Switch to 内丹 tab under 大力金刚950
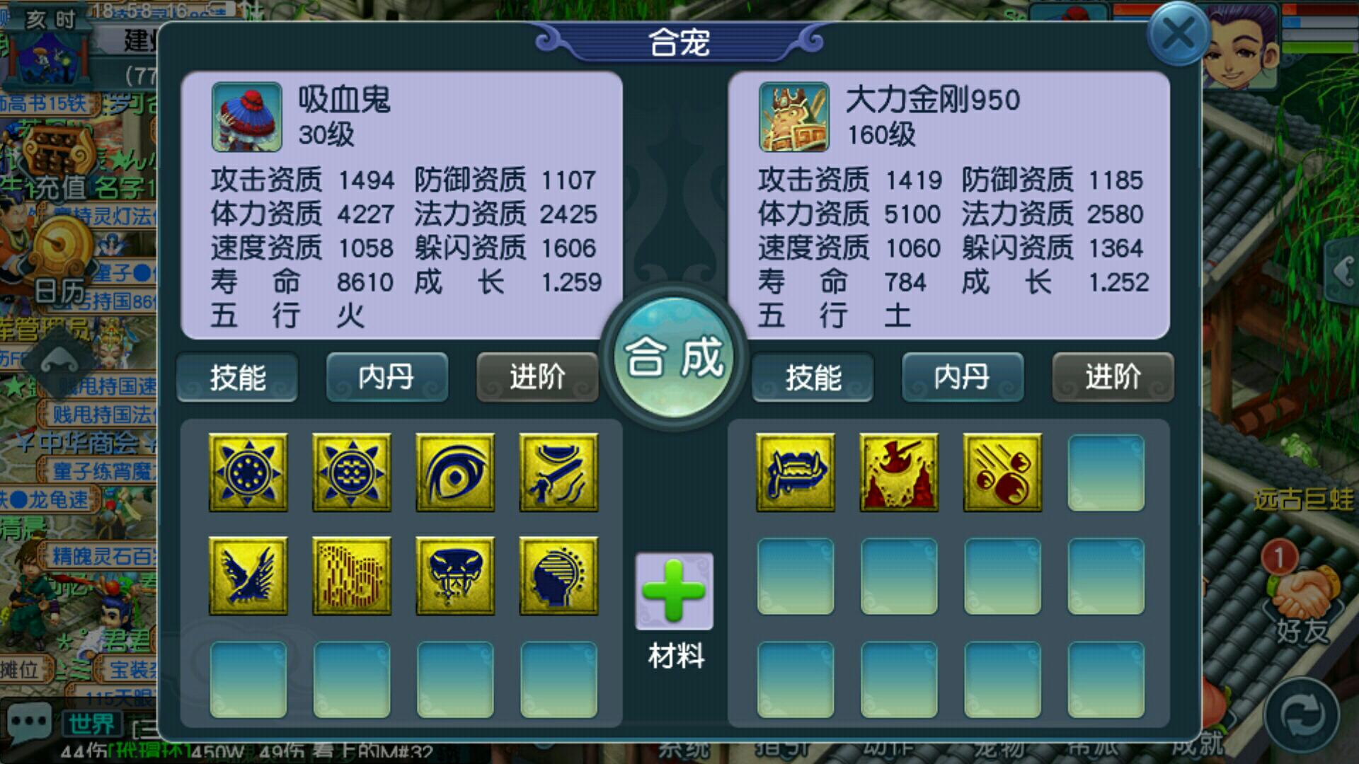Viewport: 1359px width, 764px height. coord(962,377)
